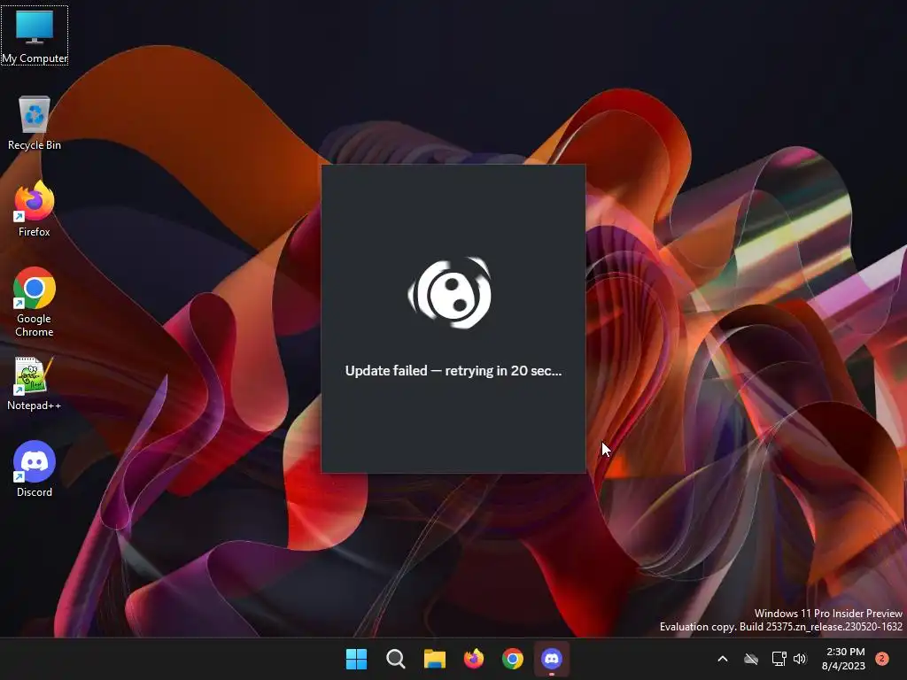Open taskbar Search
This screenshot has height=680, width=907.
[x=396, y=659]
